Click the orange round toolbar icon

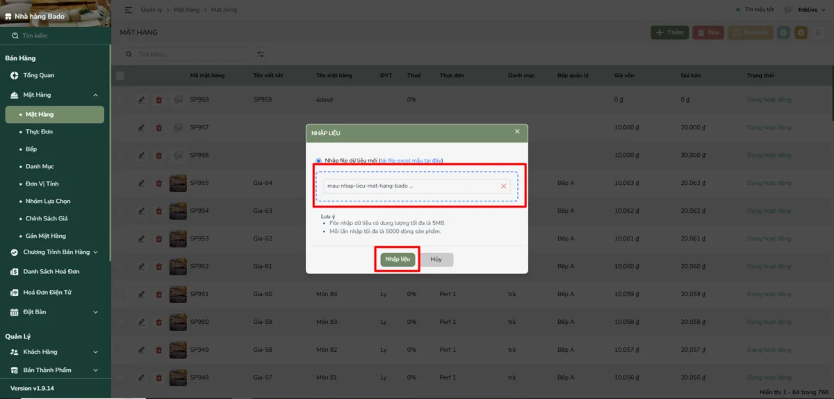pyautogui.click(x=801, y=33)
